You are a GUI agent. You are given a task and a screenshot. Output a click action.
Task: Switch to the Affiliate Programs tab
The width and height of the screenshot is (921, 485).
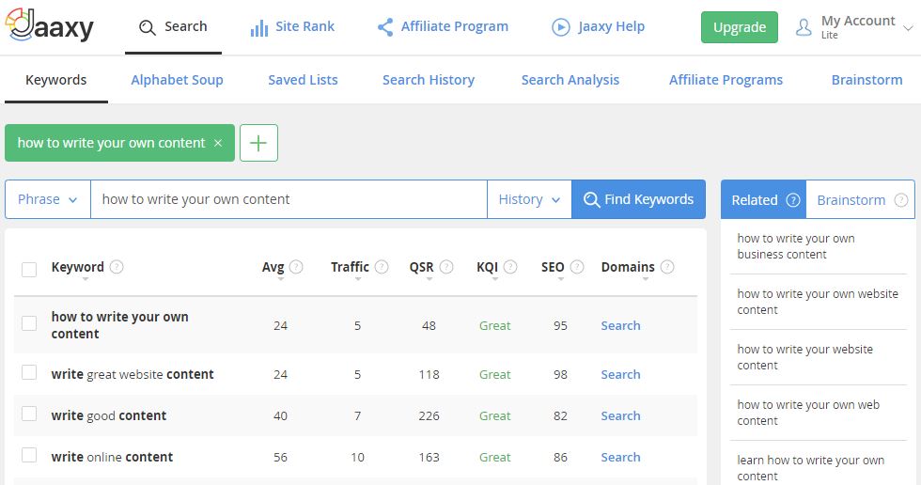(726, 81)
